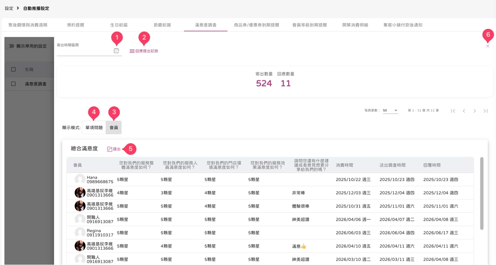This screenshot has height=265, width=496.
Task: Switch to the 開單消費明細 tab
Action: (355, 25)
